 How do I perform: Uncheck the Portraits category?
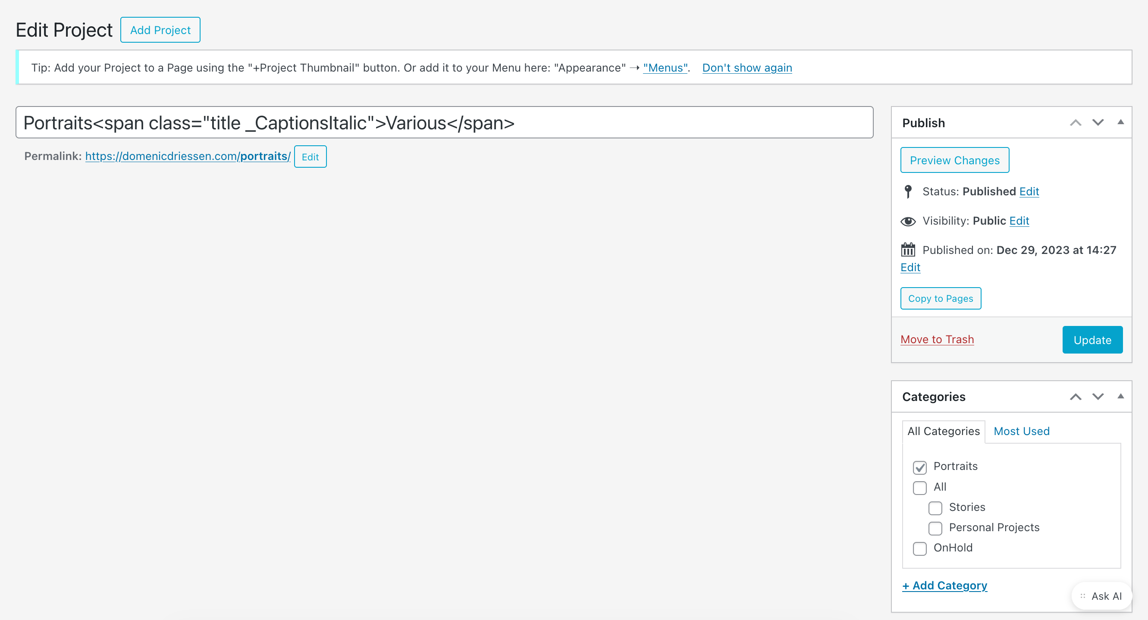(x=919, y=467)
